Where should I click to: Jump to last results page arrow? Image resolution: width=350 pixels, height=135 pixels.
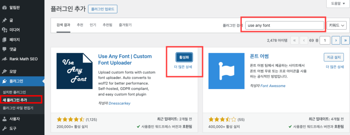(x=346, y=40)
